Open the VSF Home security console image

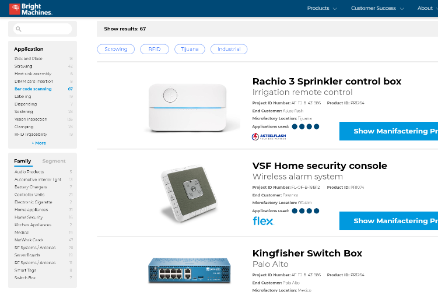[x=189, y=194]
